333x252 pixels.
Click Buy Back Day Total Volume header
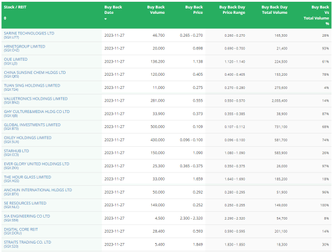coord(274,10)
